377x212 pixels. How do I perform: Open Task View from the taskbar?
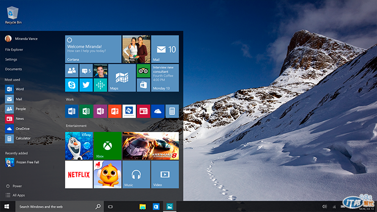[x=111, y=206]
